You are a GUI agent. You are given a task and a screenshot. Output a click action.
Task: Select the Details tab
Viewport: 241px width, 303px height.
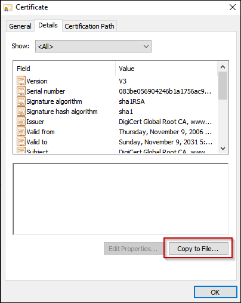click(48, 25)
